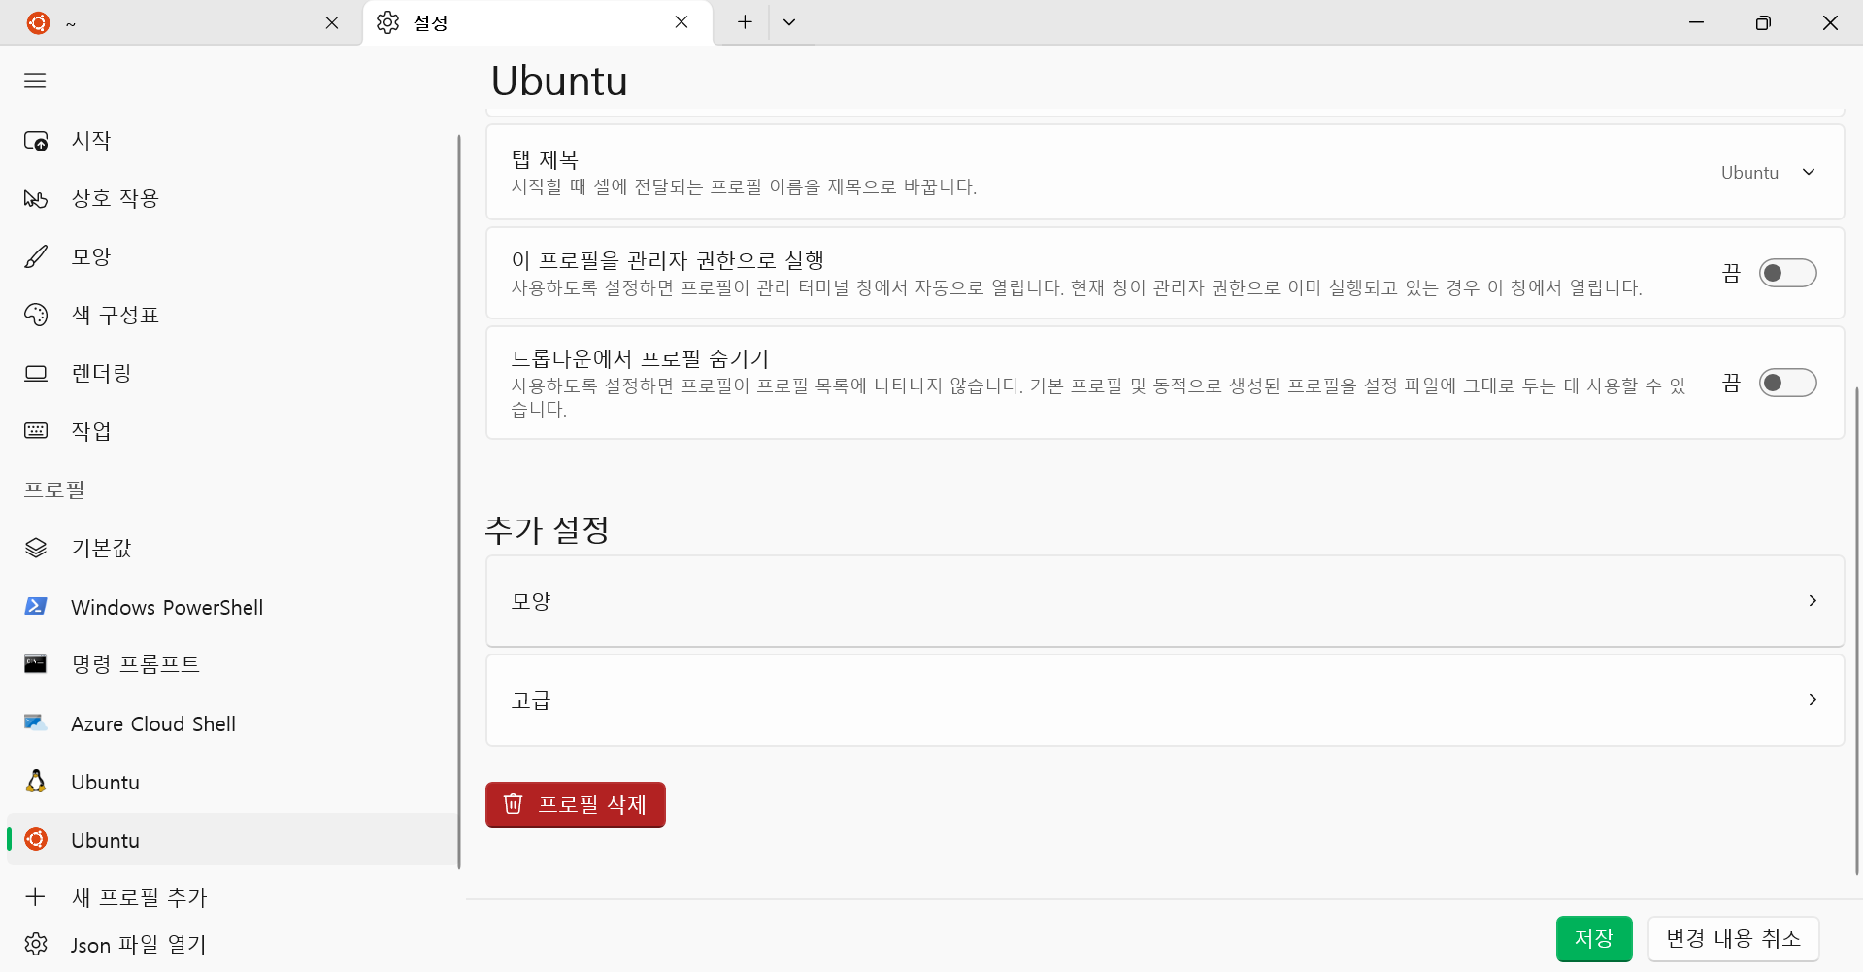Click the red 프로필 삭제 button
This screenshot has height=972, width=1863.
[x=576, y=805]
